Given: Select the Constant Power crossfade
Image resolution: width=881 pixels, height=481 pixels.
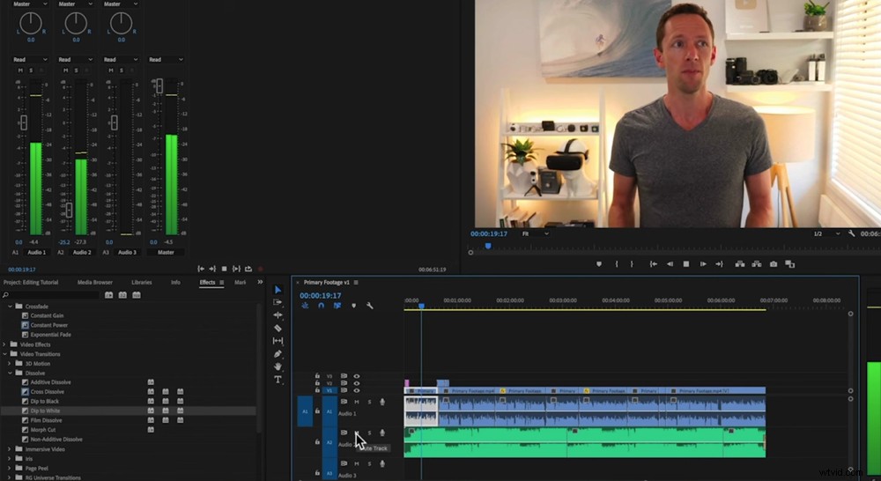Looking at the screenshot, I should [48, 325].
